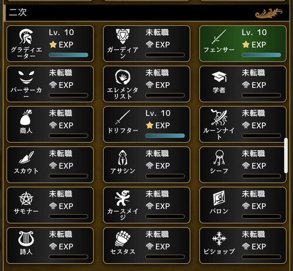293x271 pixels.
Task: Select the Gladiator helmet icon
Action: [x=26, y=36]
